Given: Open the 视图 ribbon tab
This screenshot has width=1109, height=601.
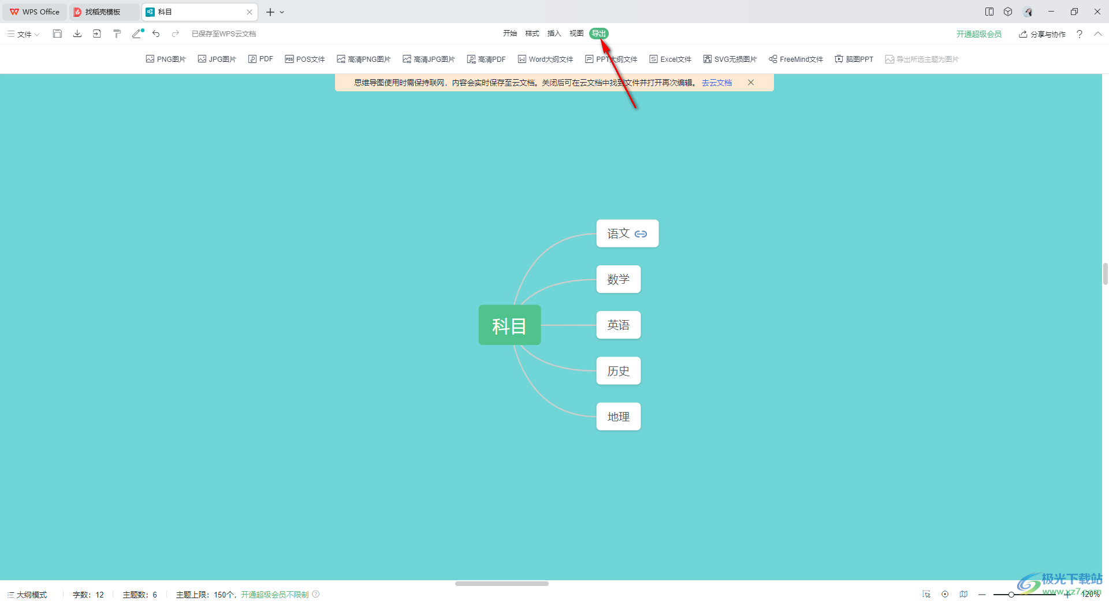Looking at the screenshot, I should point(576,34).
